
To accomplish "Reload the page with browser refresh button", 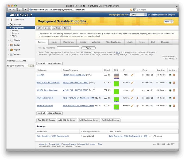I will pyautogui.click(x=20, y=10).
